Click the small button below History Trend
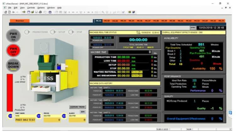 click(x=83, y=112)
